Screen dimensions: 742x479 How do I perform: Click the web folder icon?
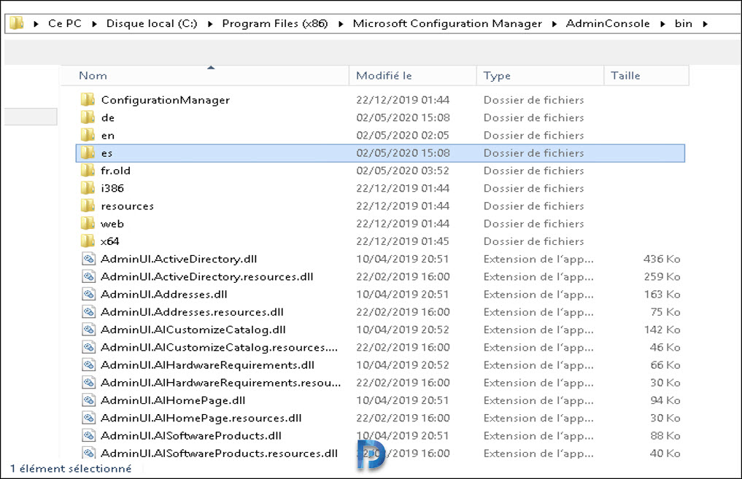pos(88,222)
